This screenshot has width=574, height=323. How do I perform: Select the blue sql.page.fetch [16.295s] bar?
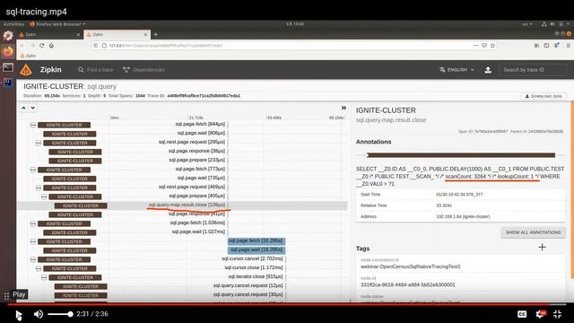(257, 240)
